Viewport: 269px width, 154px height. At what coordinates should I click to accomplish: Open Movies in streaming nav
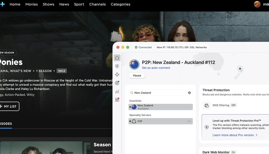pyautogui.click(x=32, y=4)
